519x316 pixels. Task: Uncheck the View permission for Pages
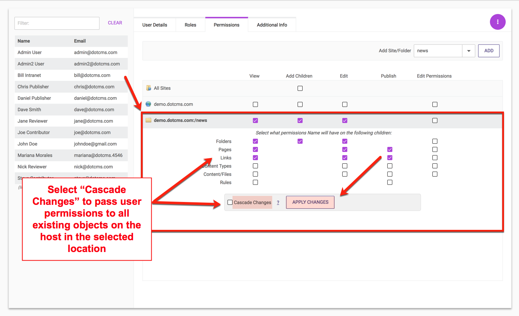pos(255,149)
